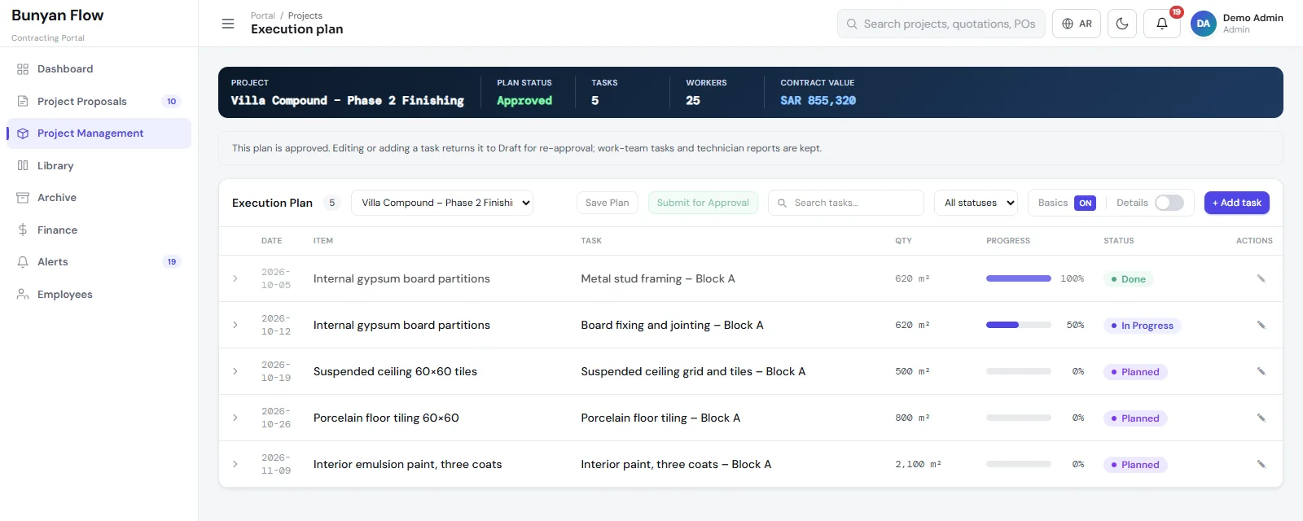
Task: Click the 100% progress bar for Metal stud framing
Action: click(x=1018, y=278)
